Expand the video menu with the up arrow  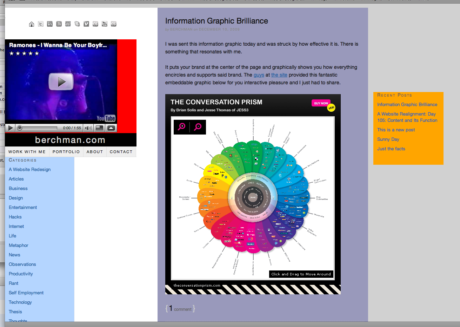(x=111, y=128)
